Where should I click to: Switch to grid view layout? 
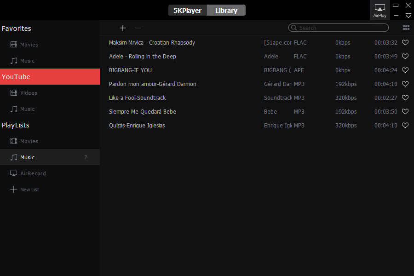(406, 28)
